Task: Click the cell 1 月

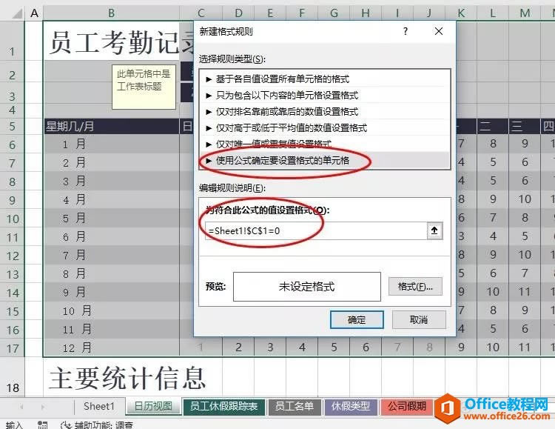Action: coord(112,144)
